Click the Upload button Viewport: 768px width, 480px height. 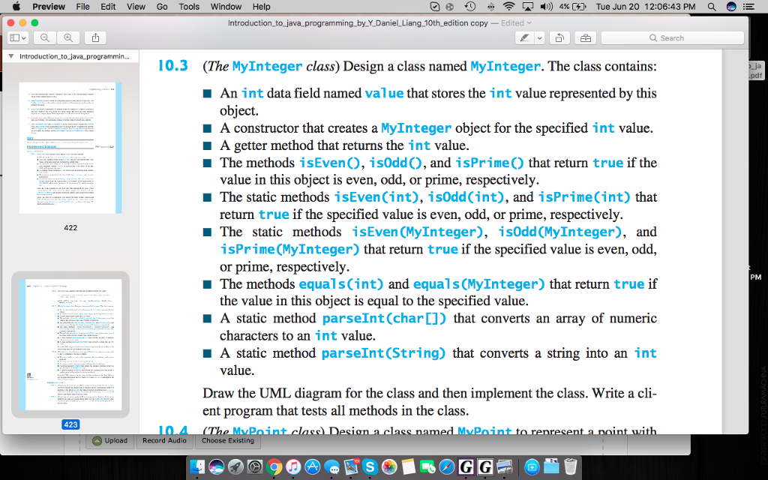tap(110, 441)
